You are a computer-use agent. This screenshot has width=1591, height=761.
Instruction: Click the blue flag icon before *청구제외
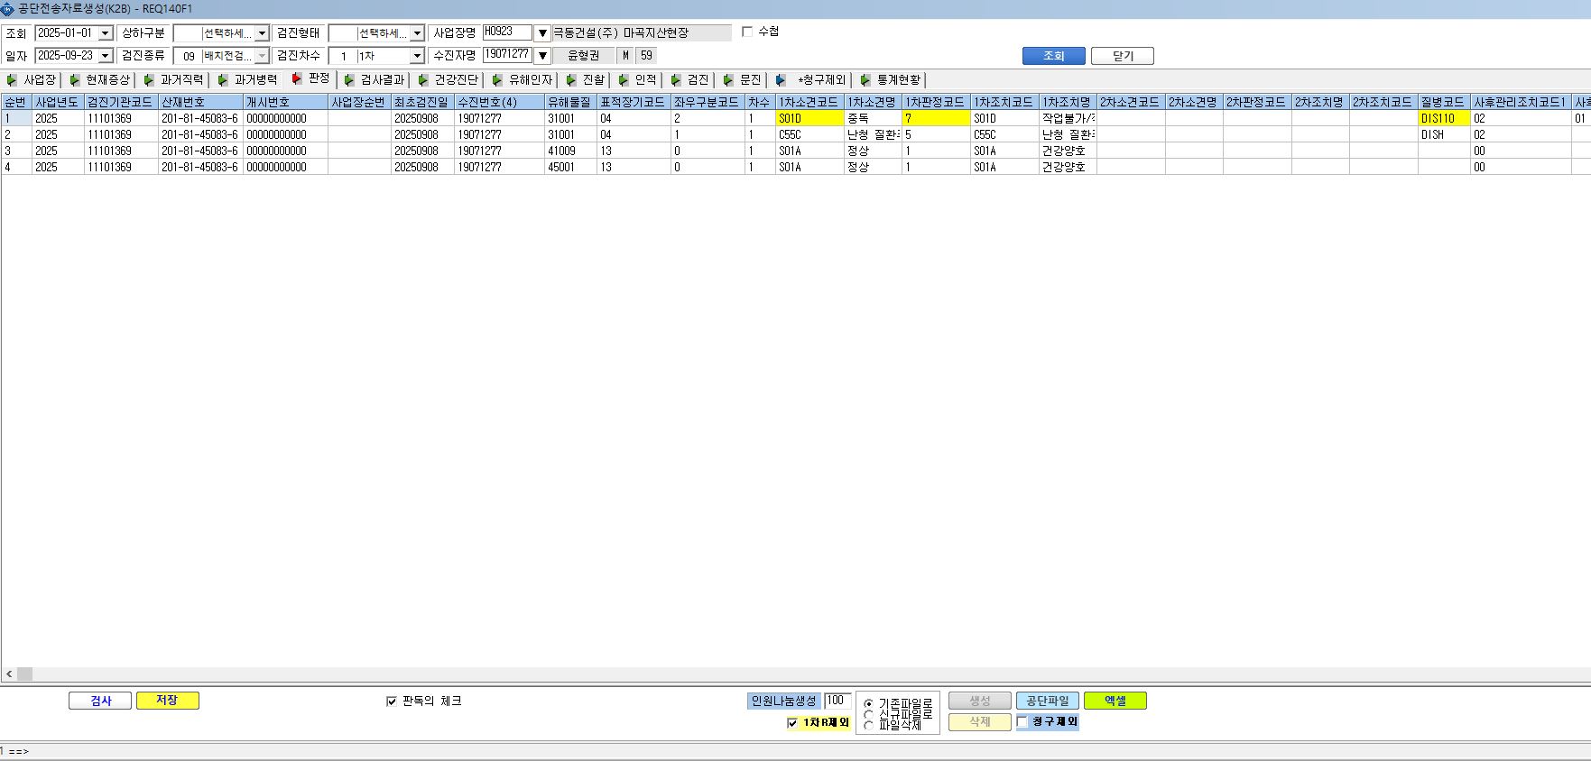[x=781, y=80]
